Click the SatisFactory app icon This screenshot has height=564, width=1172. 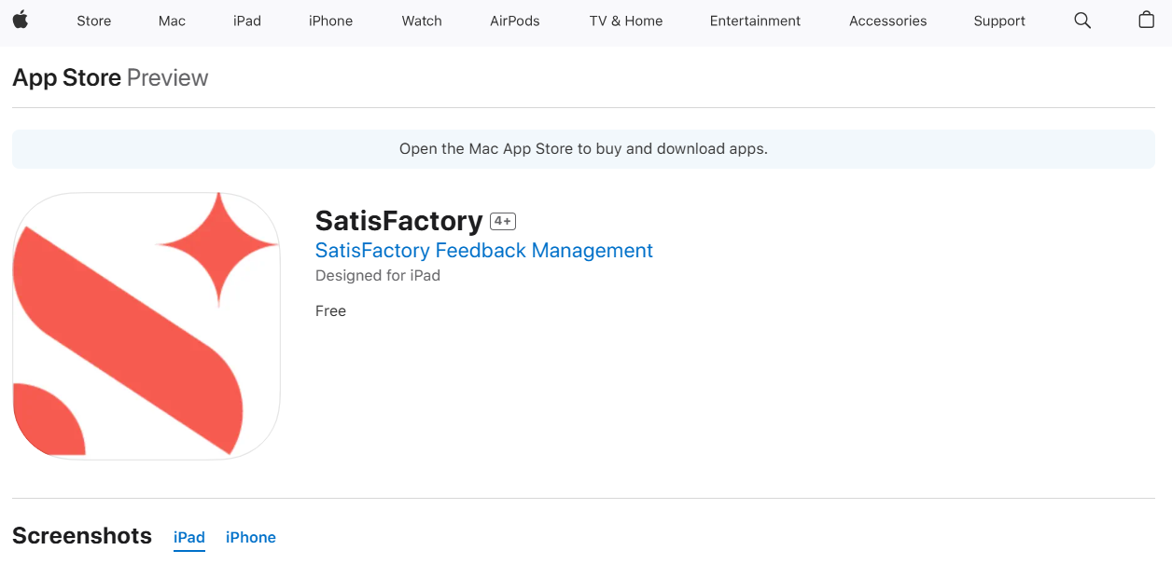[146, 325]
